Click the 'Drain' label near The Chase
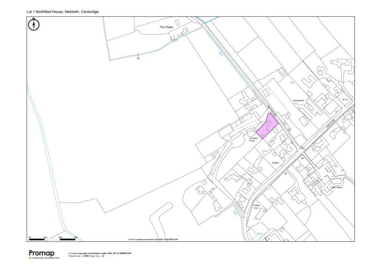The image size is (382, 270). point(176,40)
